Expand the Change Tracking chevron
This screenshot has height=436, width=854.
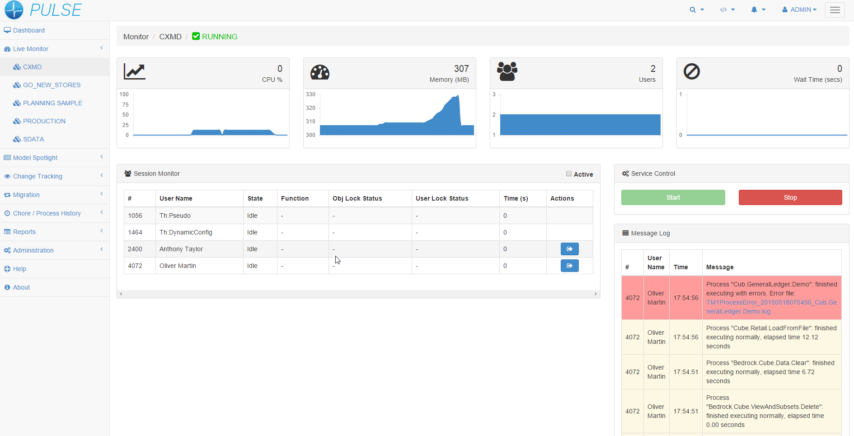pos(102,175)
